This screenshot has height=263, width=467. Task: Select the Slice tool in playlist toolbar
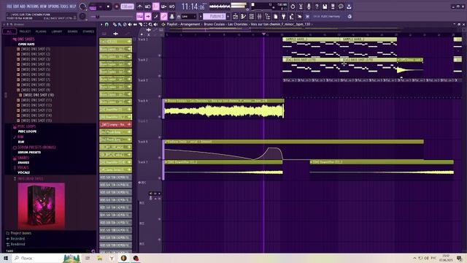tap(140, 24)
